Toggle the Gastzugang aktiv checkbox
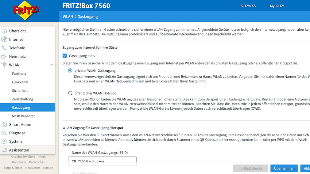Image resolution: width=310 pixels, height=174 pixels. [x=64, y=56]
